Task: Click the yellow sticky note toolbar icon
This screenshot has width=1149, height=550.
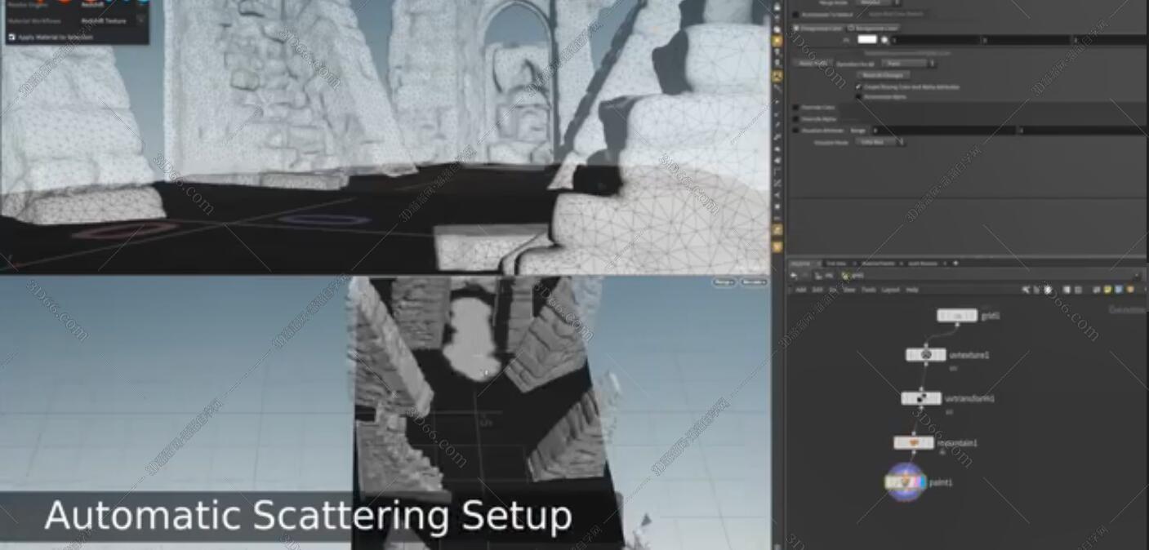Action: pos(1107,290)
